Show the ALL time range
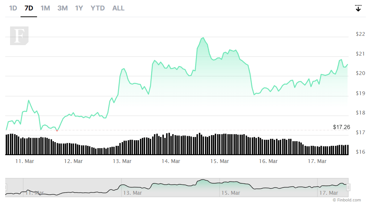This screenshot has width=371, height=207. [x=118, y=8]
